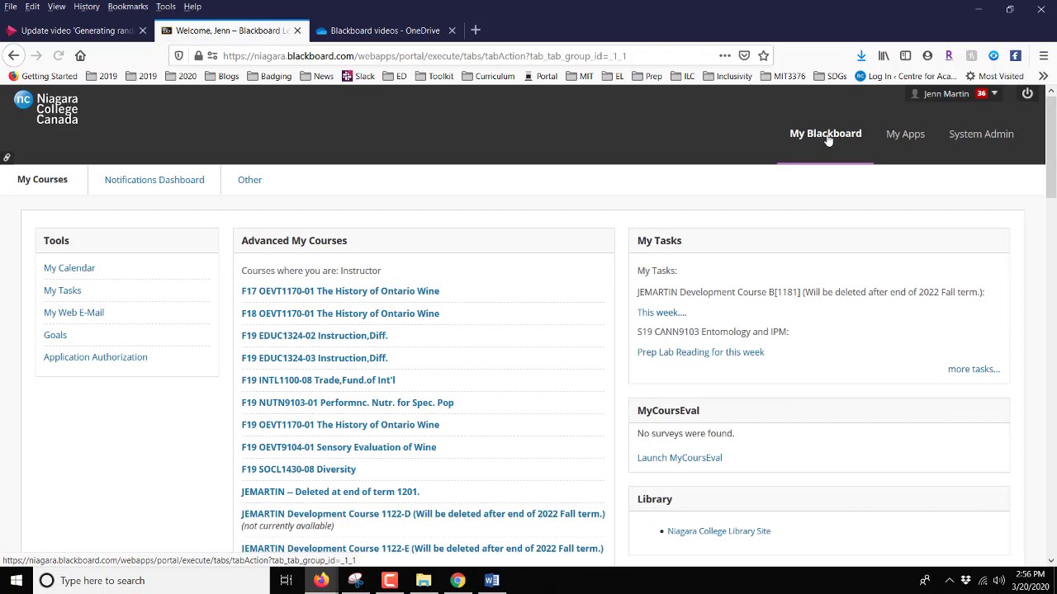This screenshot has width=1057, height=594.
Task: Show more bookmarks chevron
Action: [1044, 76]
